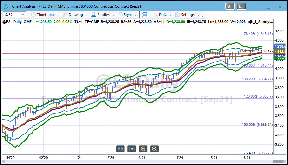Screen dimensions: 288x165
Task: Click the 4,238.5 last price marker
Action: (279, 47)
